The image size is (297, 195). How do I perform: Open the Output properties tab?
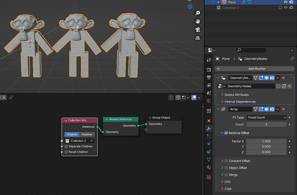209,77
